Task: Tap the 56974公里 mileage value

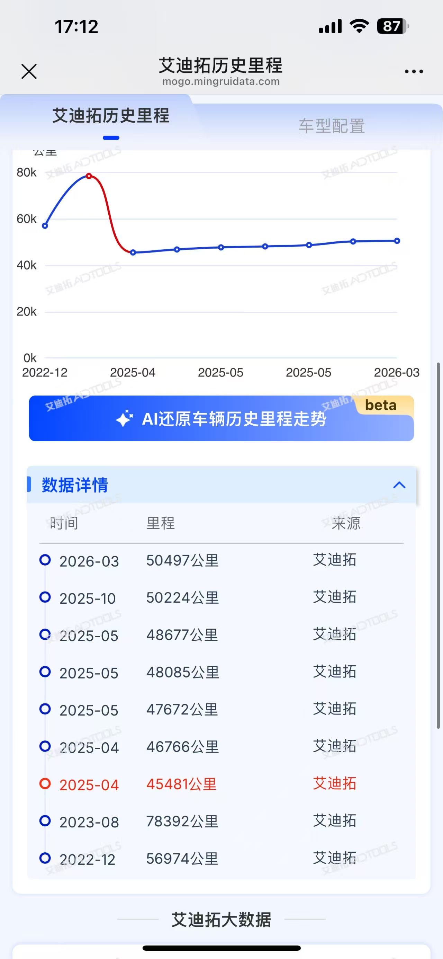Action: pyautogui.click(x=182, y=859)
